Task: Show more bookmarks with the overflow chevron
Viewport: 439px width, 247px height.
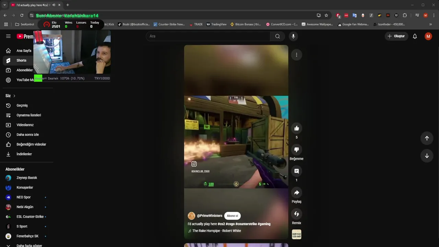Action: pos(430,24)
